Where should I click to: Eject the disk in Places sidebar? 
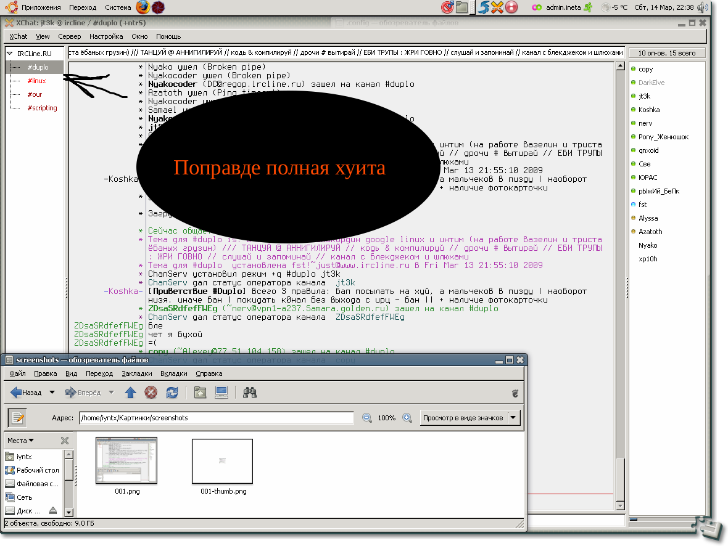coord(52,510)
